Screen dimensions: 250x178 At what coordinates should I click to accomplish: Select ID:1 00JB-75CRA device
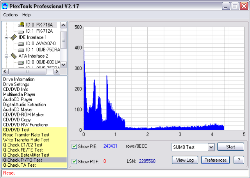coord(43,50)
